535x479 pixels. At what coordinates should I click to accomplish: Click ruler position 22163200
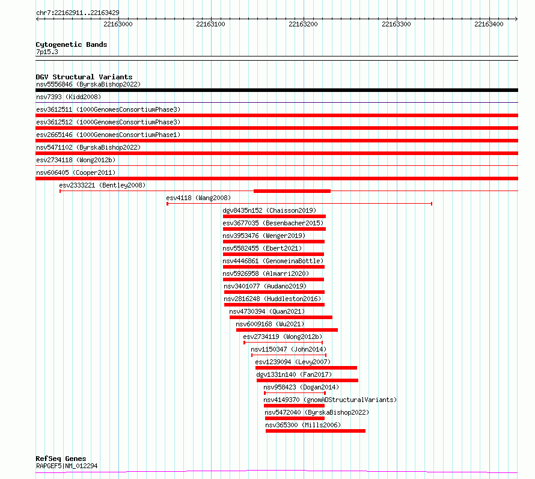click(304, 24)
